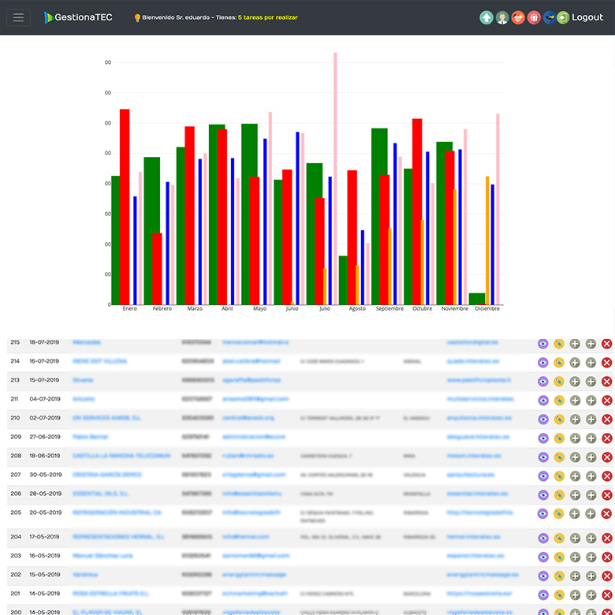615x615 pixels.
Task: View record 215 with the eye icon
Action: (x=542, y=344)
